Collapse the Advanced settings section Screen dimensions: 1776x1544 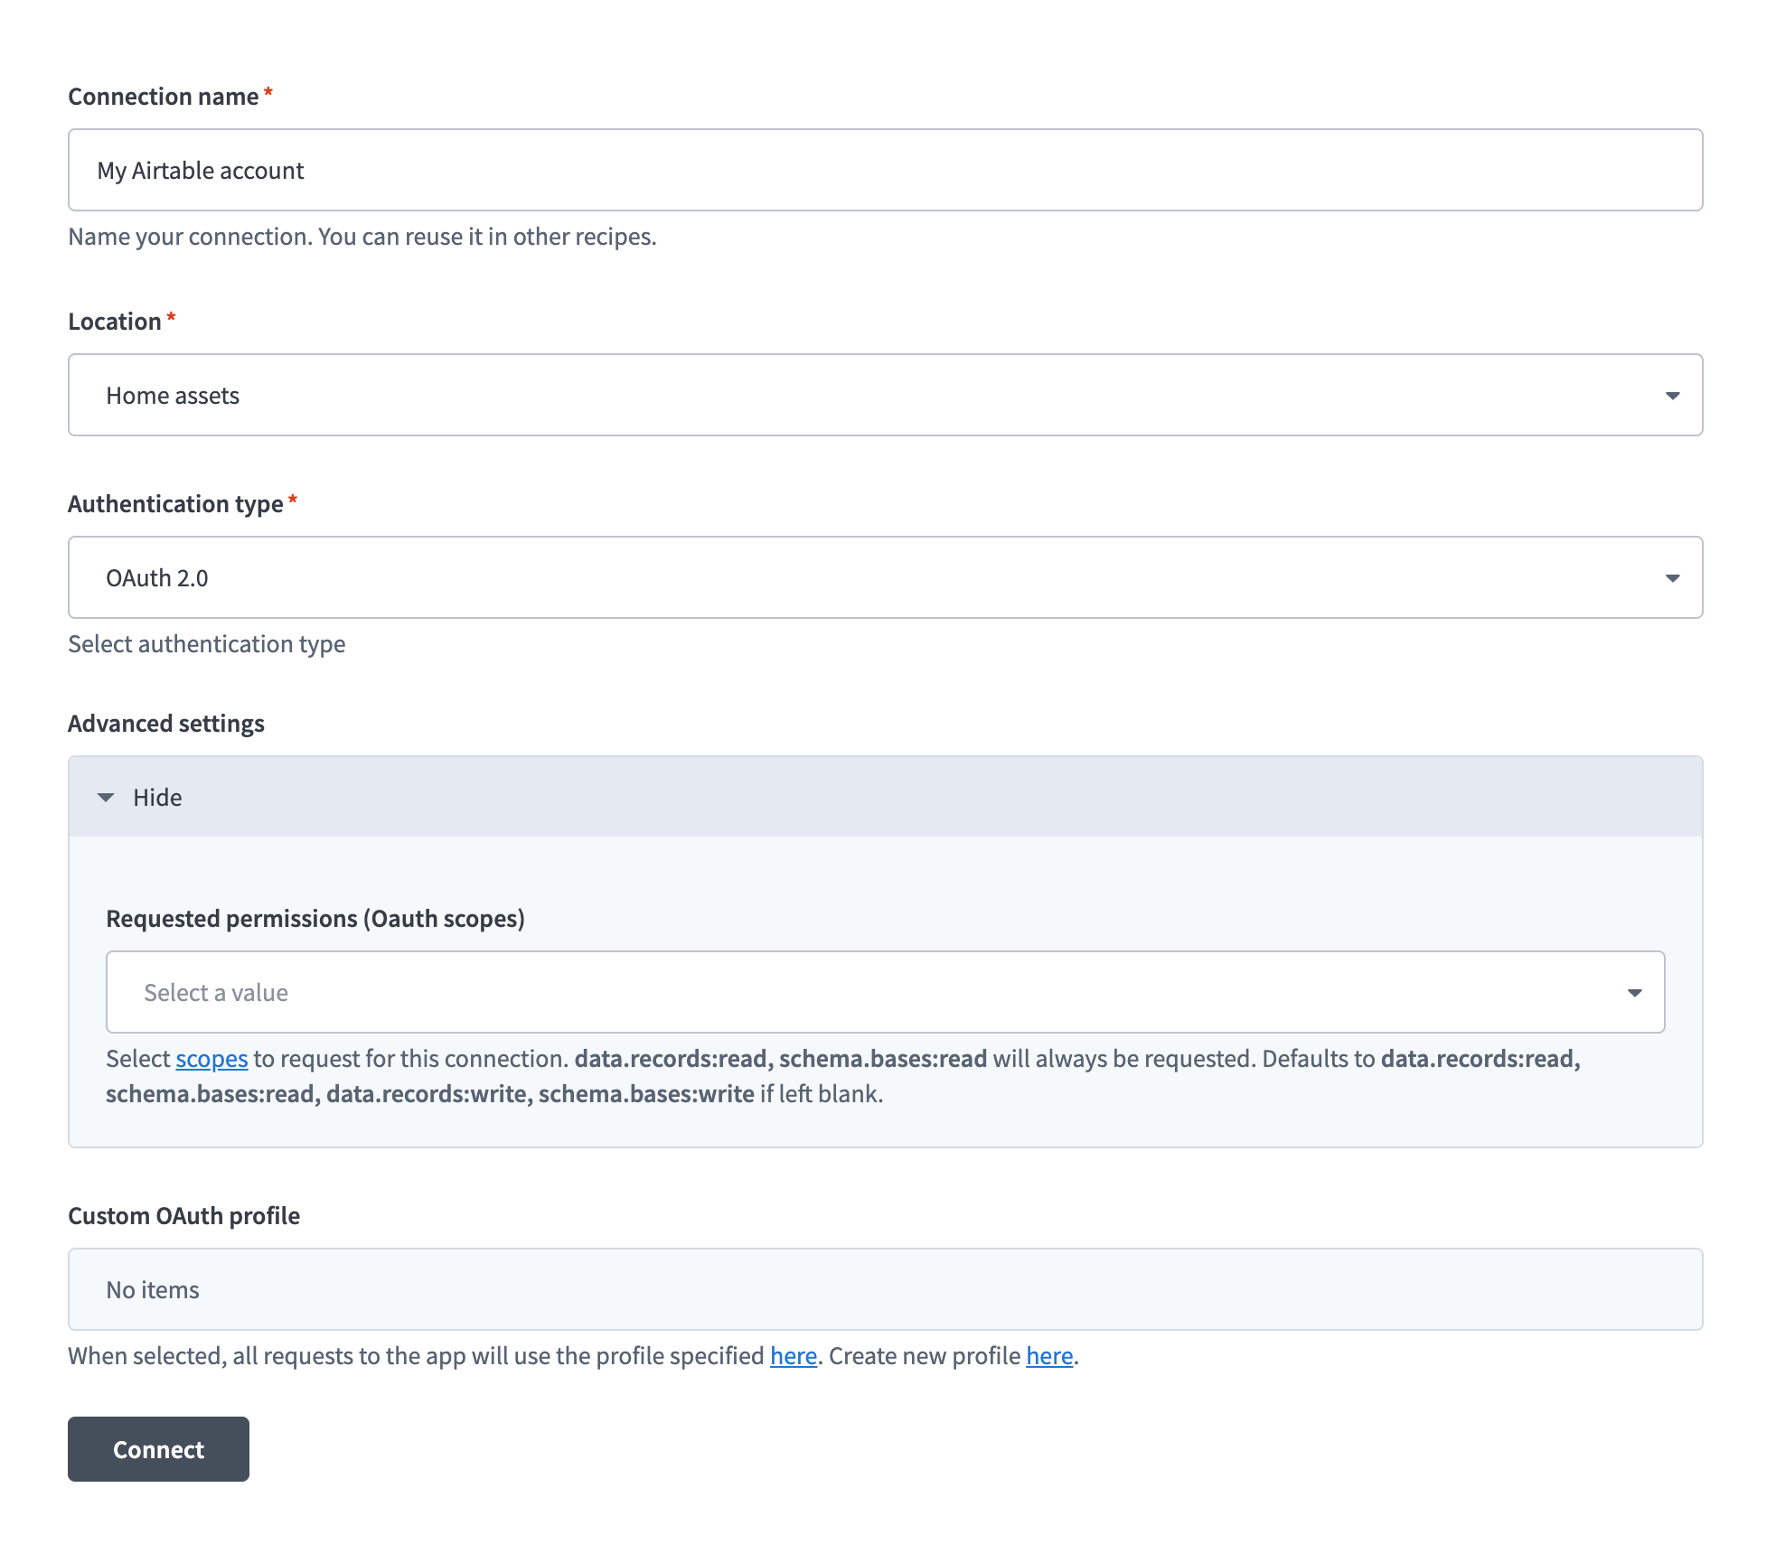tap(157, 796)
